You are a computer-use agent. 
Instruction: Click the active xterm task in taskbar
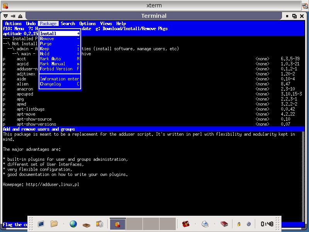point(118,224)
